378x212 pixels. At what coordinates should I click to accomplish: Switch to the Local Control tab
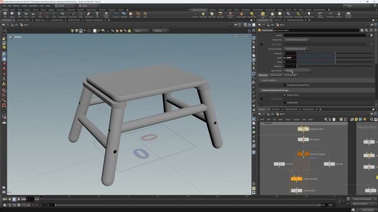[x=290, y=75]
